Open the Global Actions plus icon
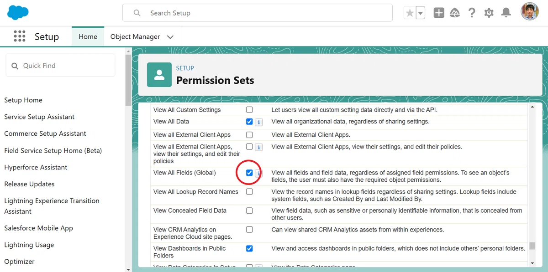The height and width of the screenshot is (272, 548). 439,13
